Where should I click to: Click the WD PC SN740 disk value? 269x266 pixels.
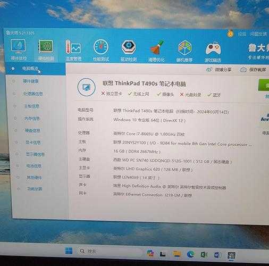point(173,161)
